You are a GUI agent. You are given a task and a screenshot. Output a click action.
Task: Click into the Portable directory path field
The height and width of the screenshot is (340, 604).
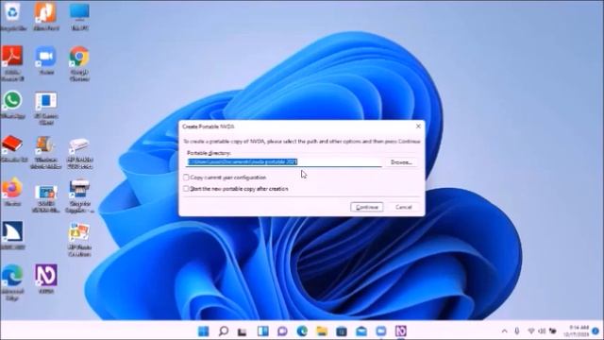284,161
